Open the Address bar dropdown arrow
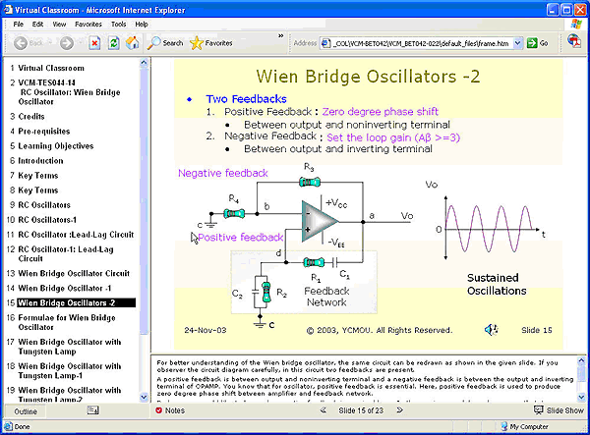The image size is (590, 435). pos(518,43)
